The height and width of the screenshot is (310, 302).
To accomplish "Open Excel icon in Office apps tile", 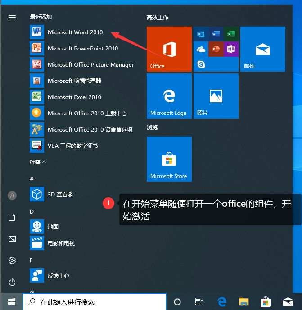I will pos(231,34).
